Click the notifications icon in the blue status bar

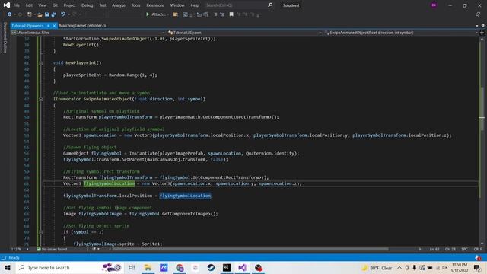[478, 257]
